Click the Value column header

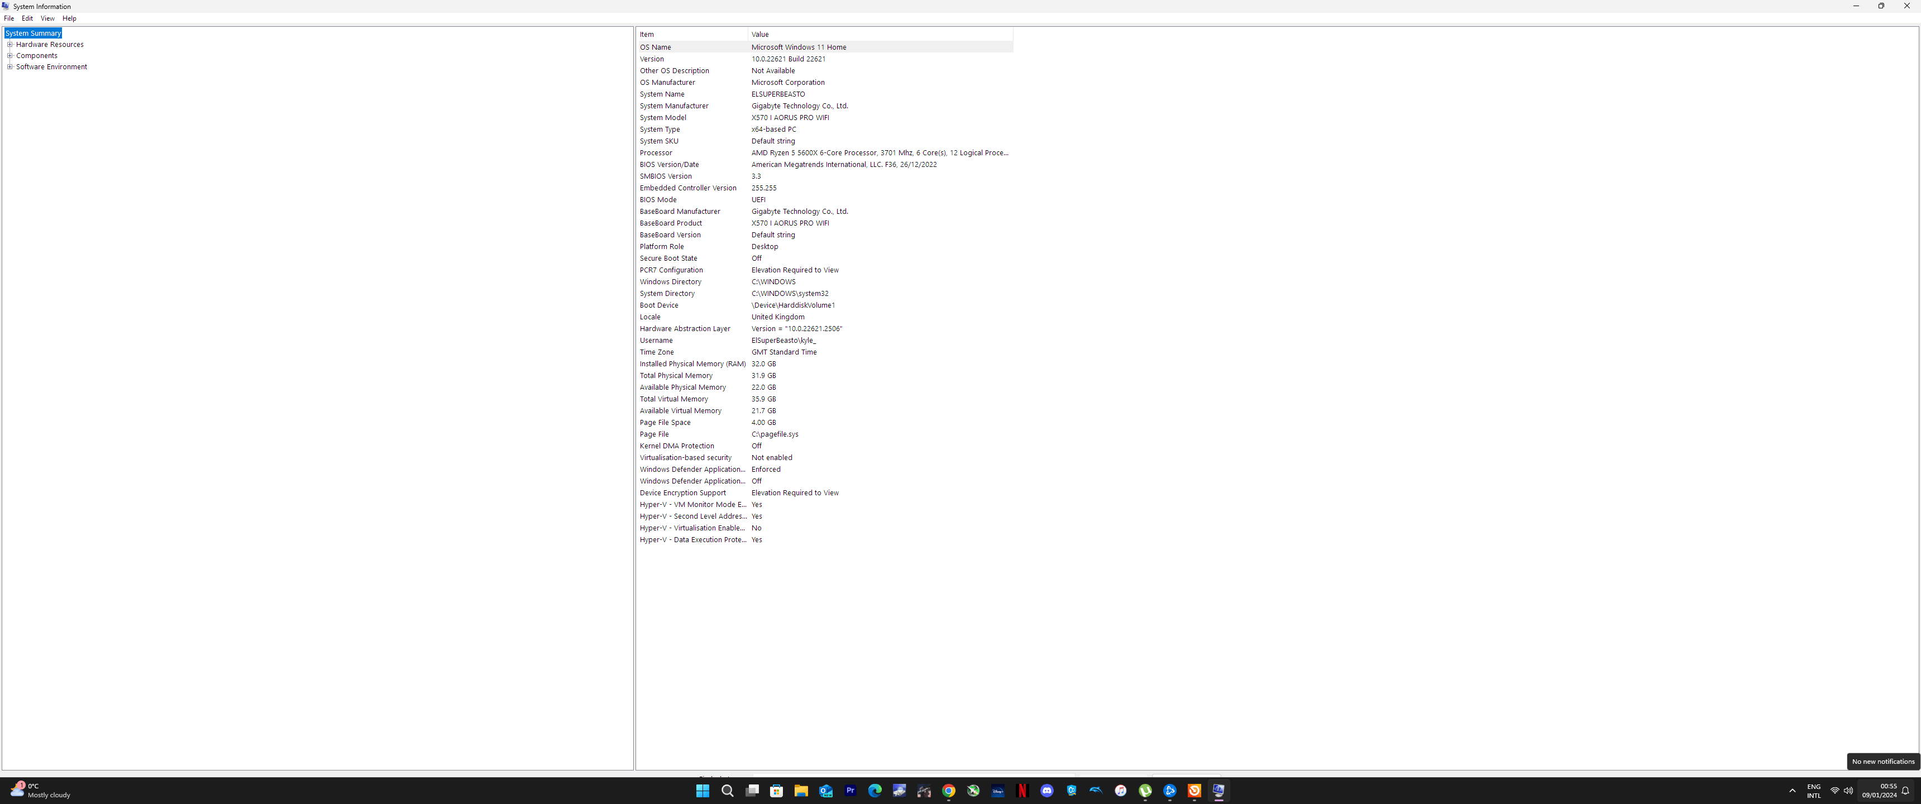point(881,34)
